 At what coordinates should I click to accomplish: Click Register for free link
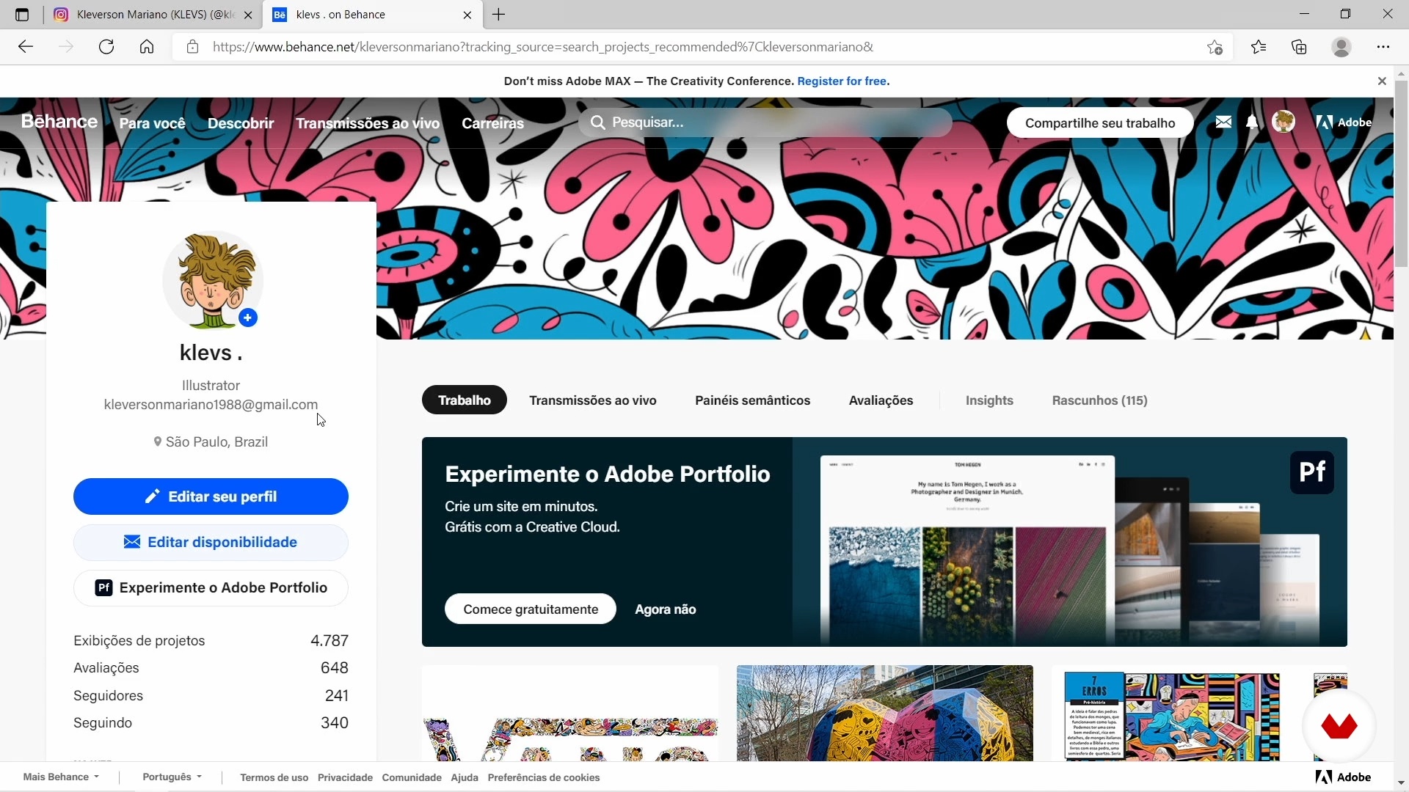pos(842,81)
